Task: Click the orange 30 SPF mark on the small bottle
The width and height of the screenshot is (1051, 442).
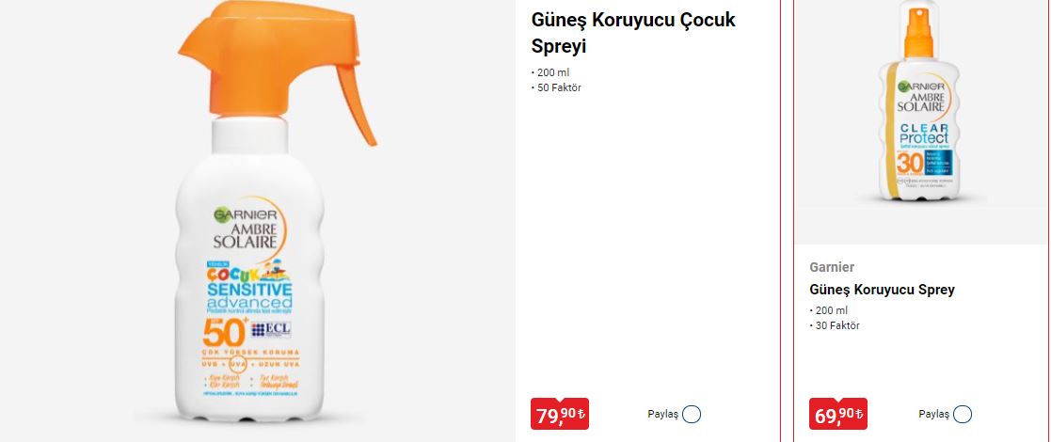Action: click(x=909, y=162)
